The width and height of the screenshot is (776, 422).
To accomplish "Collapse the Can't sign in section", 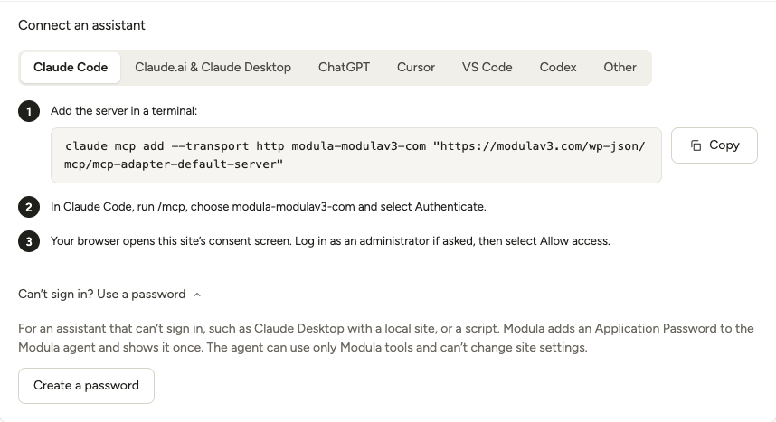I will [109, 295].
